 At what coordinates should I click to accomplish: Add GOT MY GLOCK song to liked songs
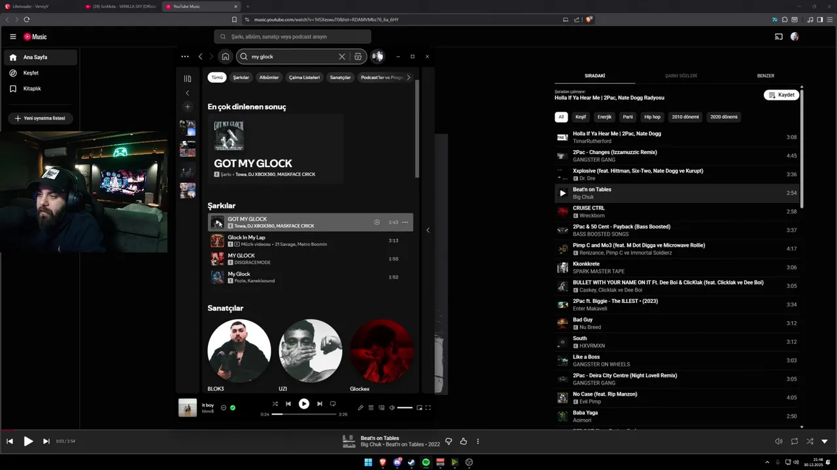[x=377, y=223]
